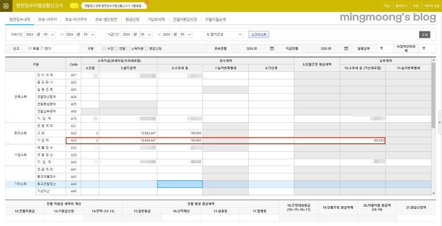
Task: Switch to the 원천징수내역 tab
Action: point(19,19)
